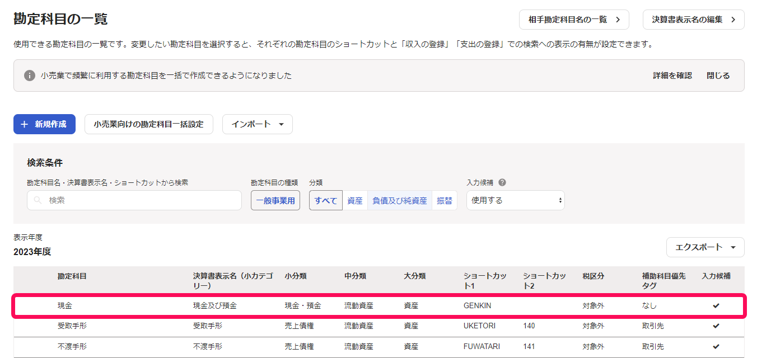Click the checkmark in the 受取手形 row
The width and height of the screenshot is (757, 358).
716,326
